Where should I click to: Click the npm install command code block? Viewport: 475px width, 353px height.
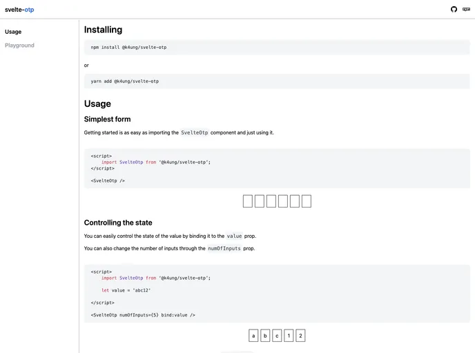click(x=276, y=47)
